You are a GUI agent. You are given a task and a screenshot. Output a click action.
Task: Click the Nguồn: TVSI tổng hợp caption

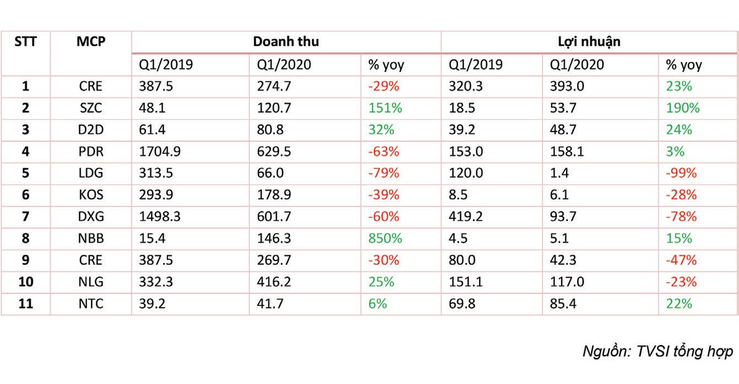657,352
